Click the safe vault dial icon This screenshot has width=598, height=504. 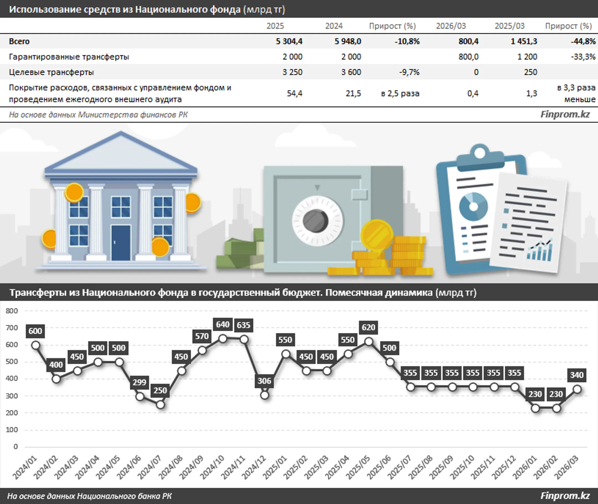[317, 221]
